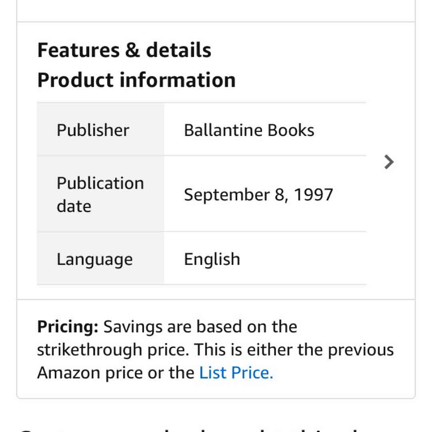Image resolution: width=432 pixels, height=432 pixels.
Task: Select the Product information heading
Action: tap(136, 80)
